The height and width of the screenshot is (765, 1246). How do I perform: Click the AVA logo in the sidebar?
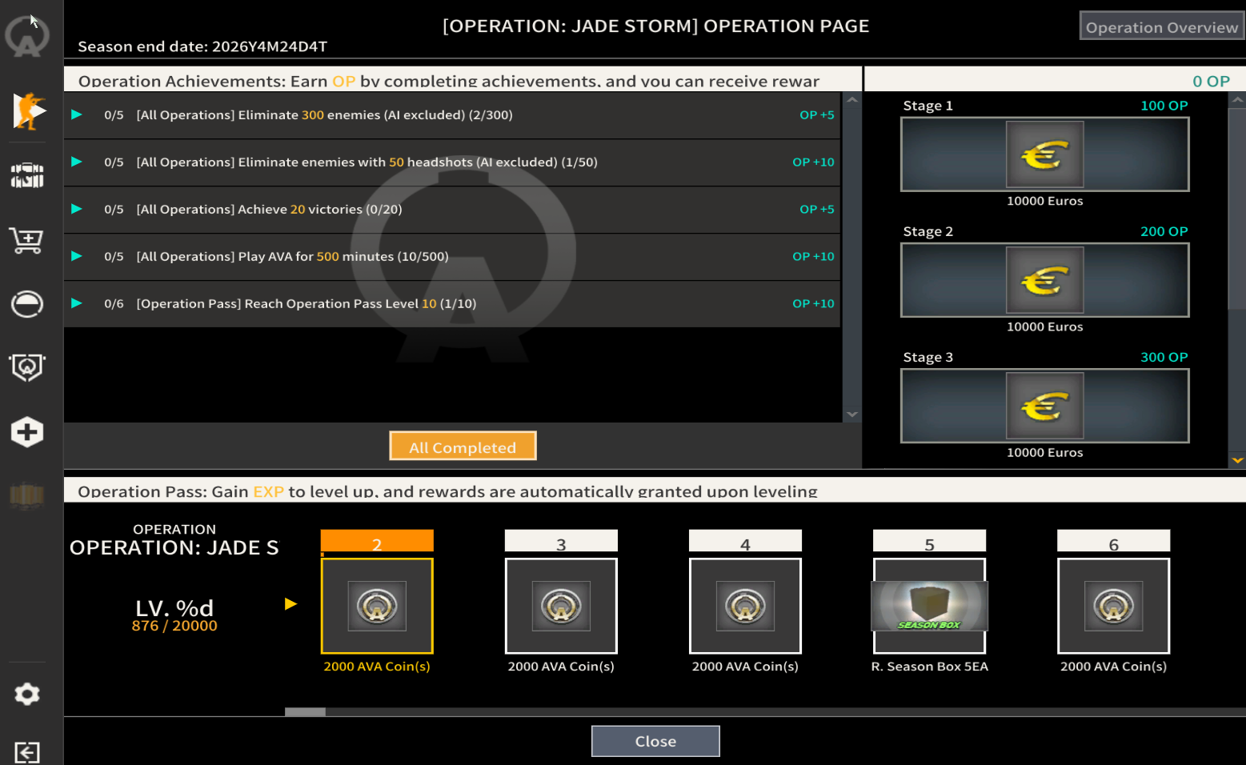click(x=27, y=38)
